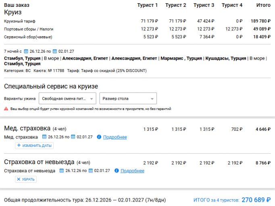Click Страховка от невыезда (4 чел) heading

click(47, 162)
